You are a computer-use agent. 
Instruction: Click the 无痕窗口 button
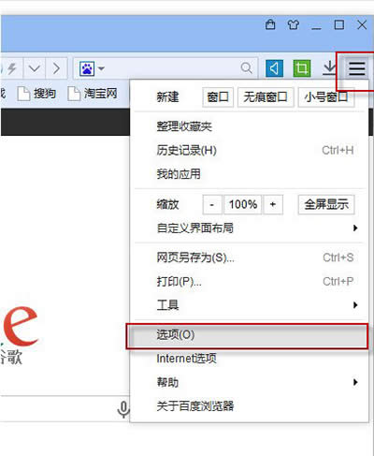(266, 97)
